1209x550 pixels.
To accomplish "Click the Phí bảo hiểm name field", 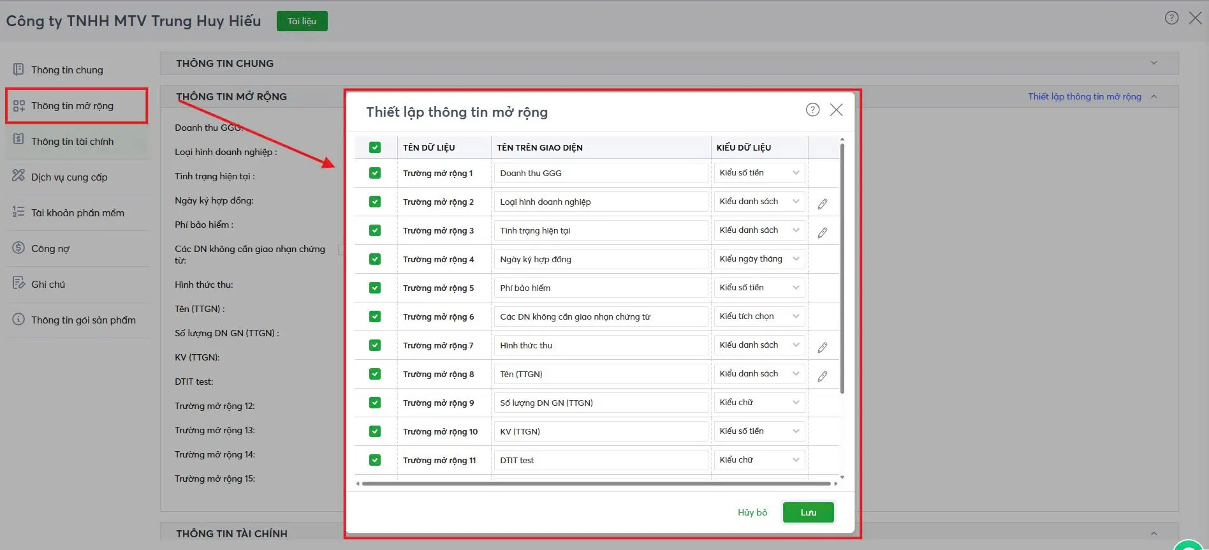I will click(x=601, y=288).
